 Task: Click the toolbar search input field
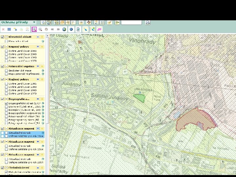point(131,23)
